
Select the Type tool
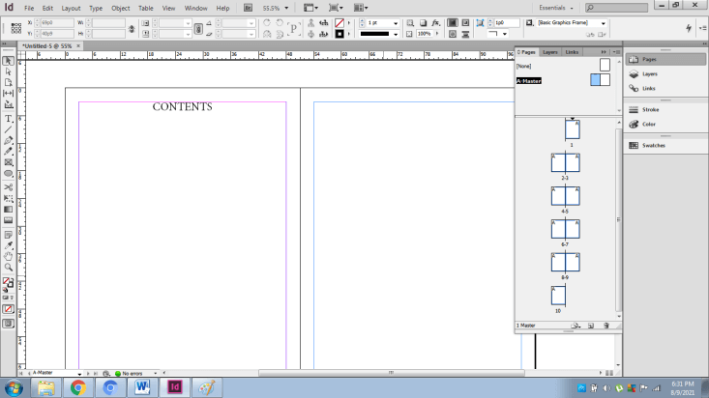coord(8,119)
